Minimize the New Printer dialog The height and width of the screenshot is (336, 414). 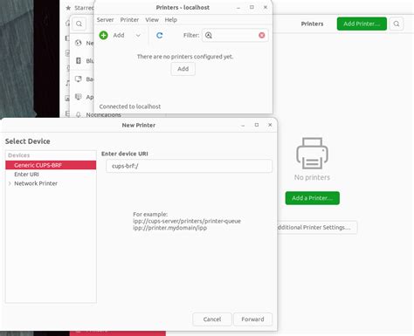[x=243, y=125]
